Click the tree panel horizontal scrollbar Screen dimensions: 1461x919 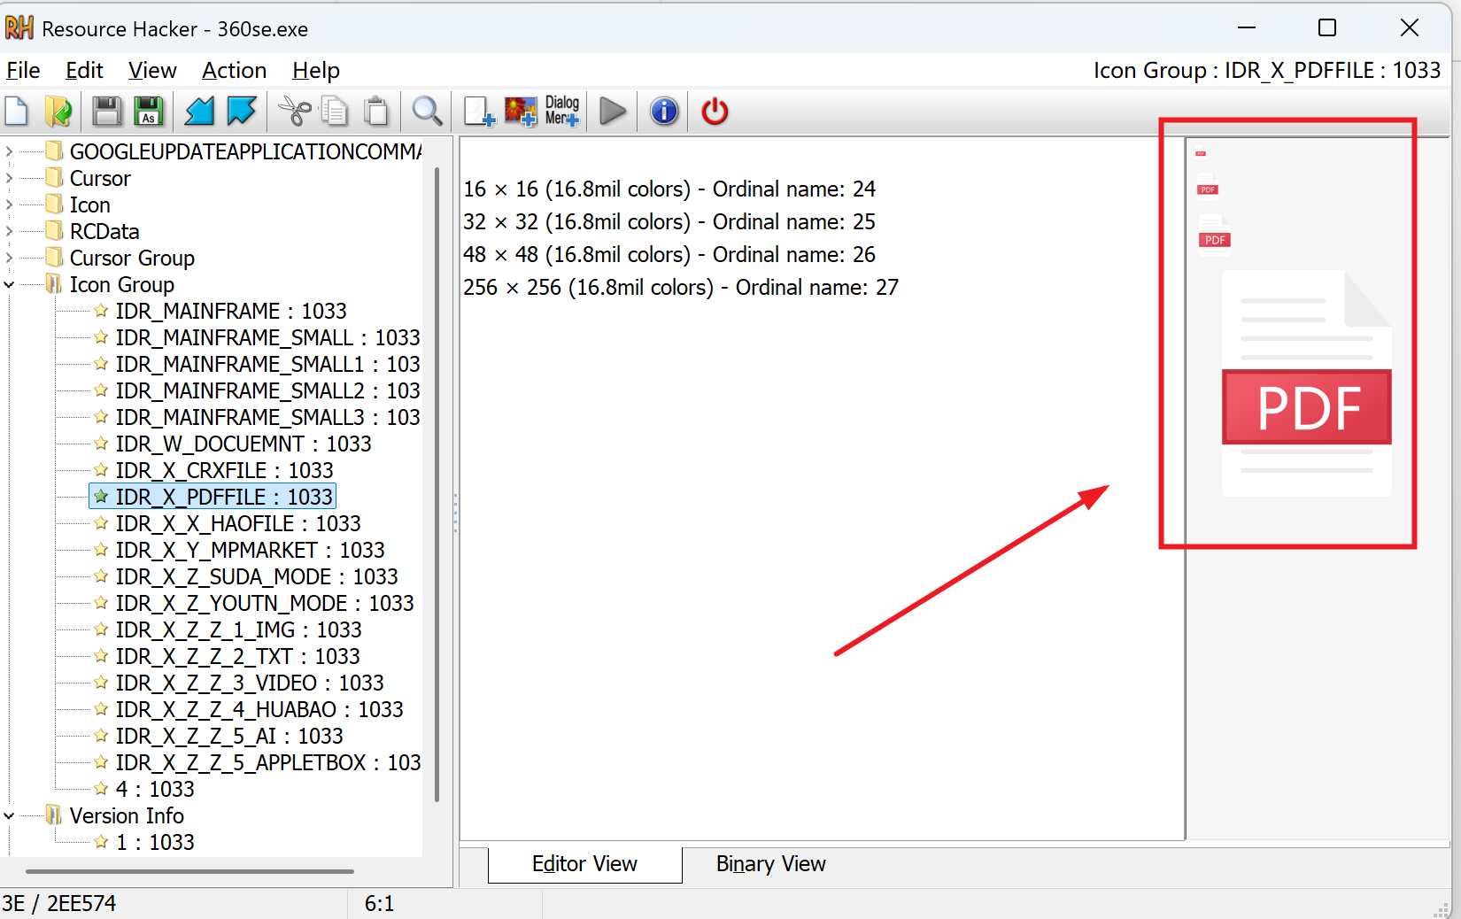190,871
